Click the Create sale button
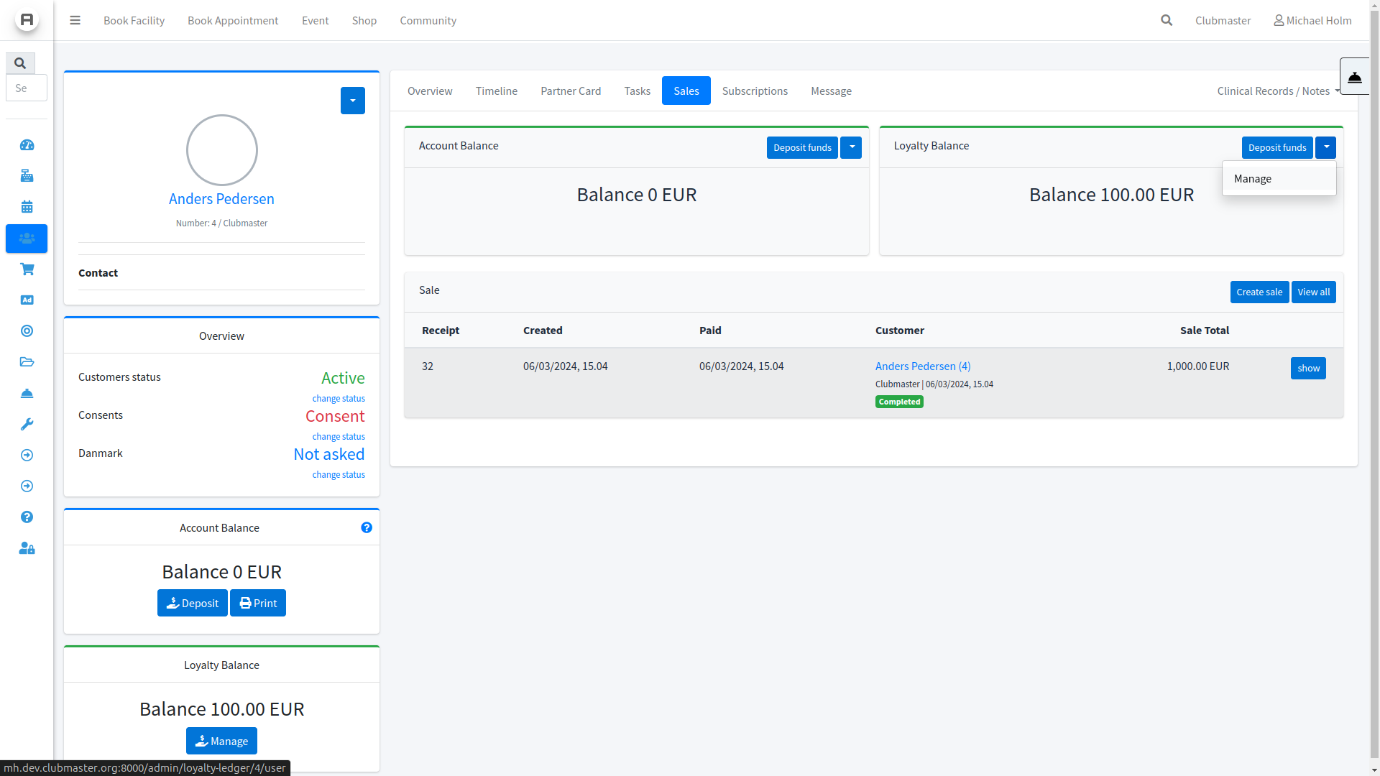1380x776 pixels. [1259, 292]
